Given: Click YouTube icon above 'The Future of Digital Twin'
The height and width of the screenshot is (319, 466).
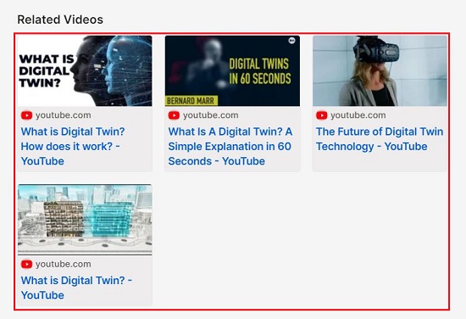Looking at the screenshot, I should [322, 115].
